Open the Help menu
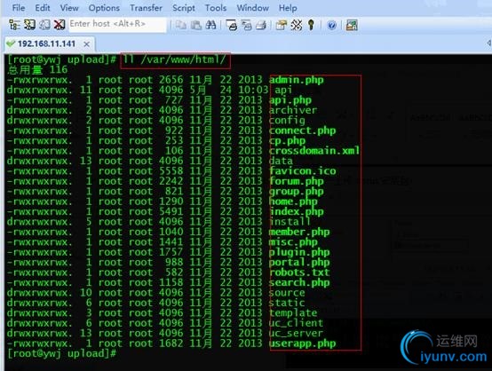Screen dimensions: 492x371 pos(288,8)
